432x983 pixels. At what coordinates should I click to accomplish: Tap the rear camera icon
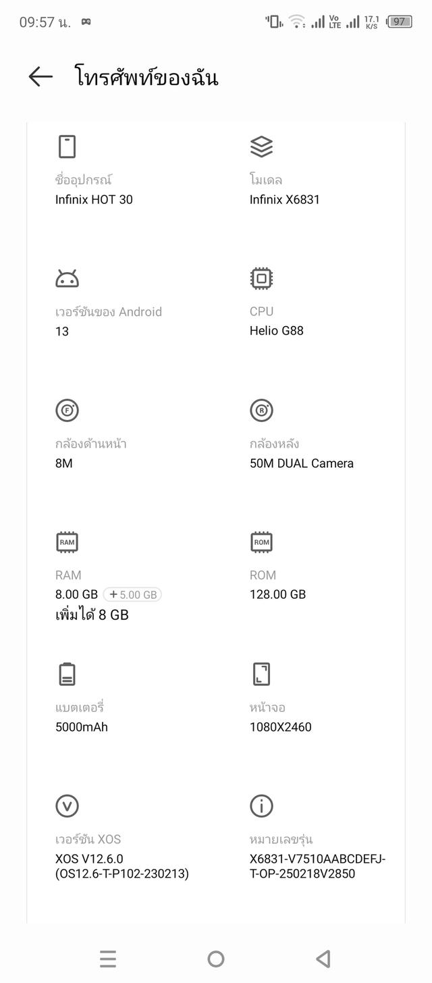[x=261, y=410]
